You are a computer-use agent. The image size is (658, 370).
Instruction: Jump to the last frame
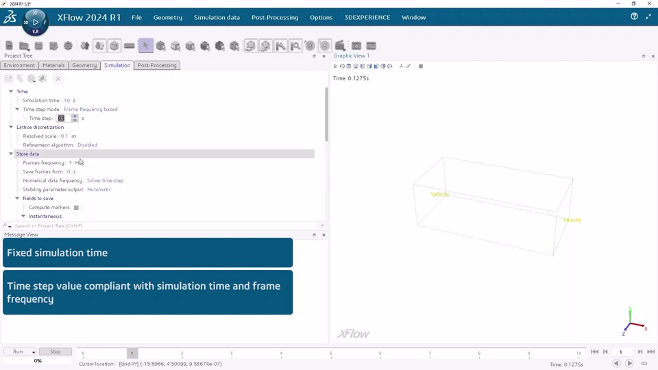click(x=651, y=351)
